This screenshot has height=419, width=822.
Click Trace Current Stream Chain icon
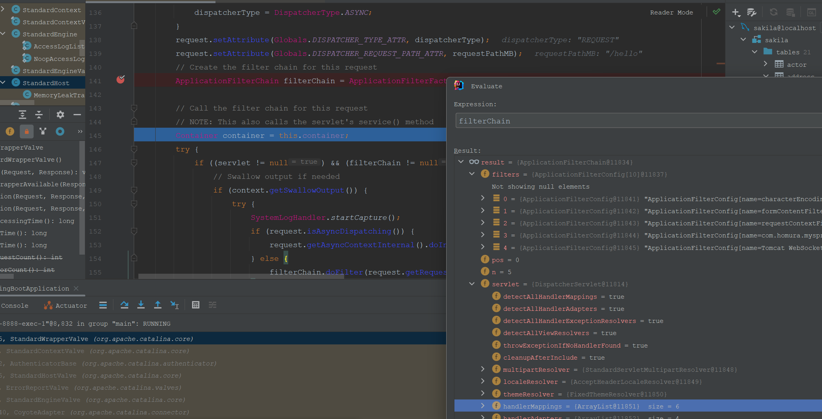212,305
